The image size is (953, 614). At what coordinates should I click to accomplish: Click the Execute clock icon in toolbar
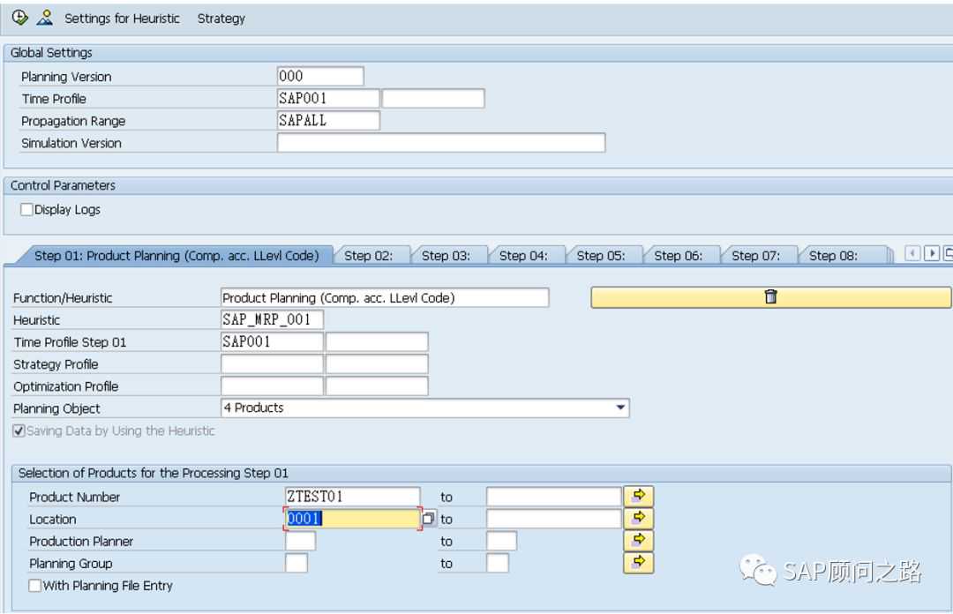point(19,18)
